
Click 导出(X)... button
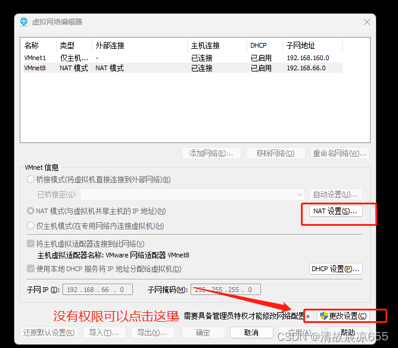pos(153,333)
